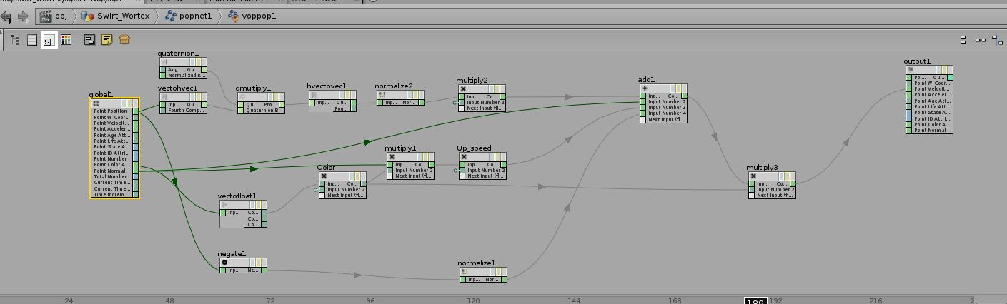
Task: Click the output1 node icon
Action: tap(911, 69)
